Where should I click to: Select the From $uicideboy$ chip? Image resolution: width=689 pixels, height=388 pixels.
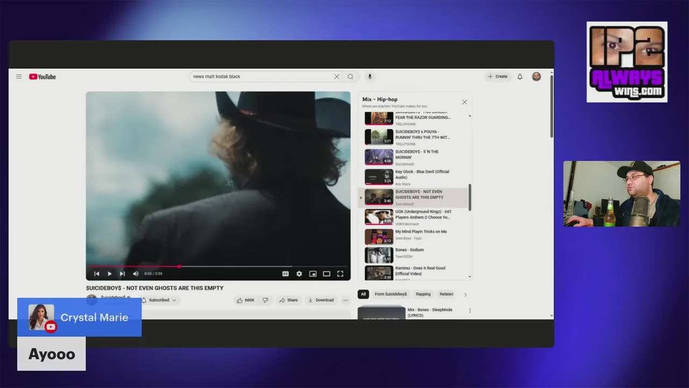click(x=391, y=294)
